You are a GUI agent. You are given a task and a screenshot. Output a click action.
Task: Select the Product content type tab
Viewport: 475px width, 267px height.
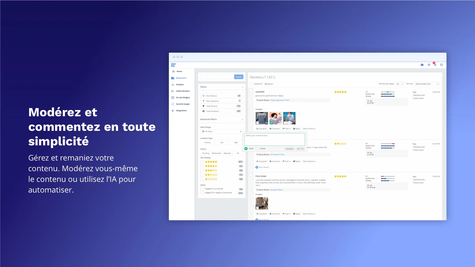point(208,143)
